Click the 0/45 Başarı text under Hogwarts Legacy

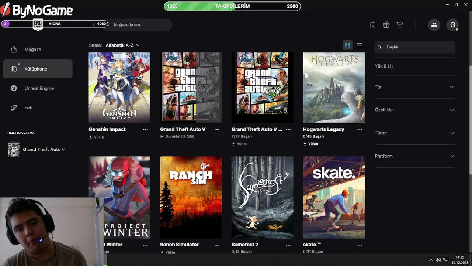click(313, 136)
